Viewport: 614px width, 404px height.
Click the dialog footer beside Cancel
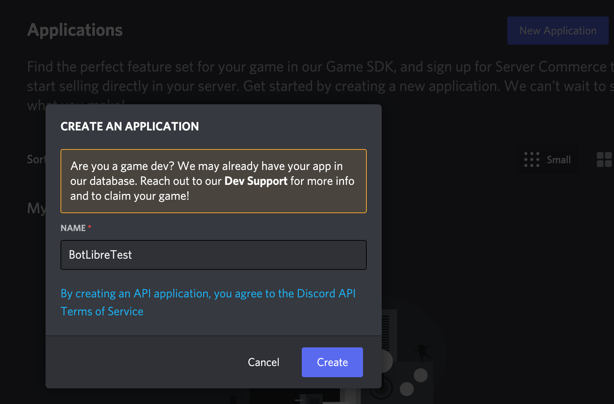149,362
